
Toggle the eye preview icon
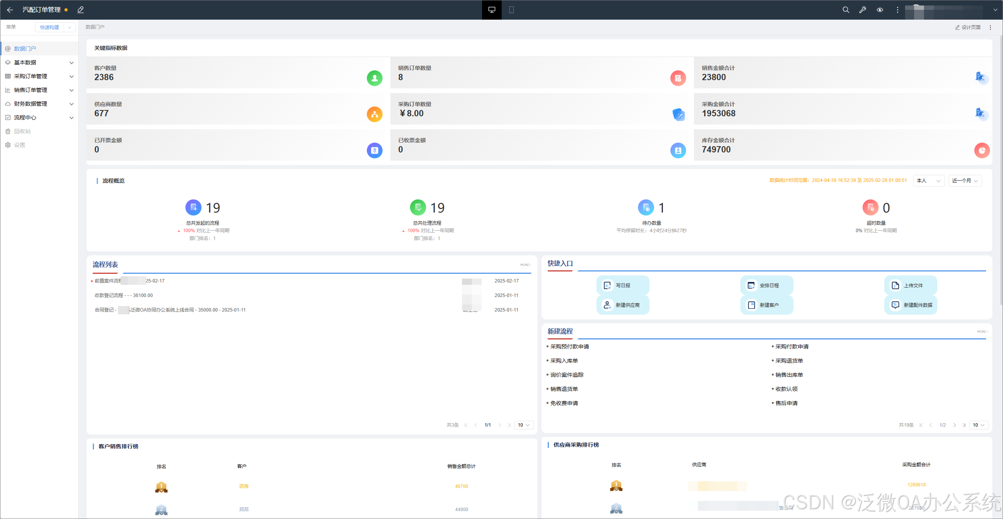pyautogui.click(x=880, y=10)
